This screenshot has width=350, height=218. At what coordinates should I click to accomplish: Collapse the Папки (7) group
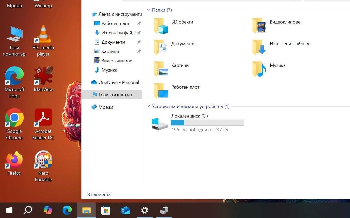coord(148,10)
